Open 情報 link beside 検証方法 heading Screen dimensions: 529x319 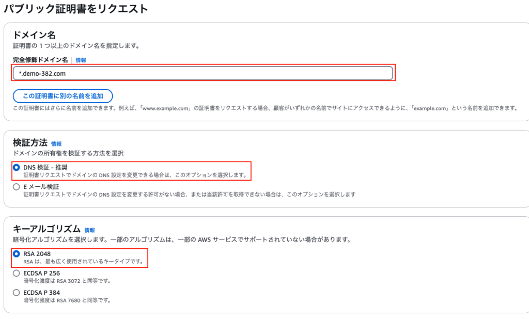click(56, 144)
